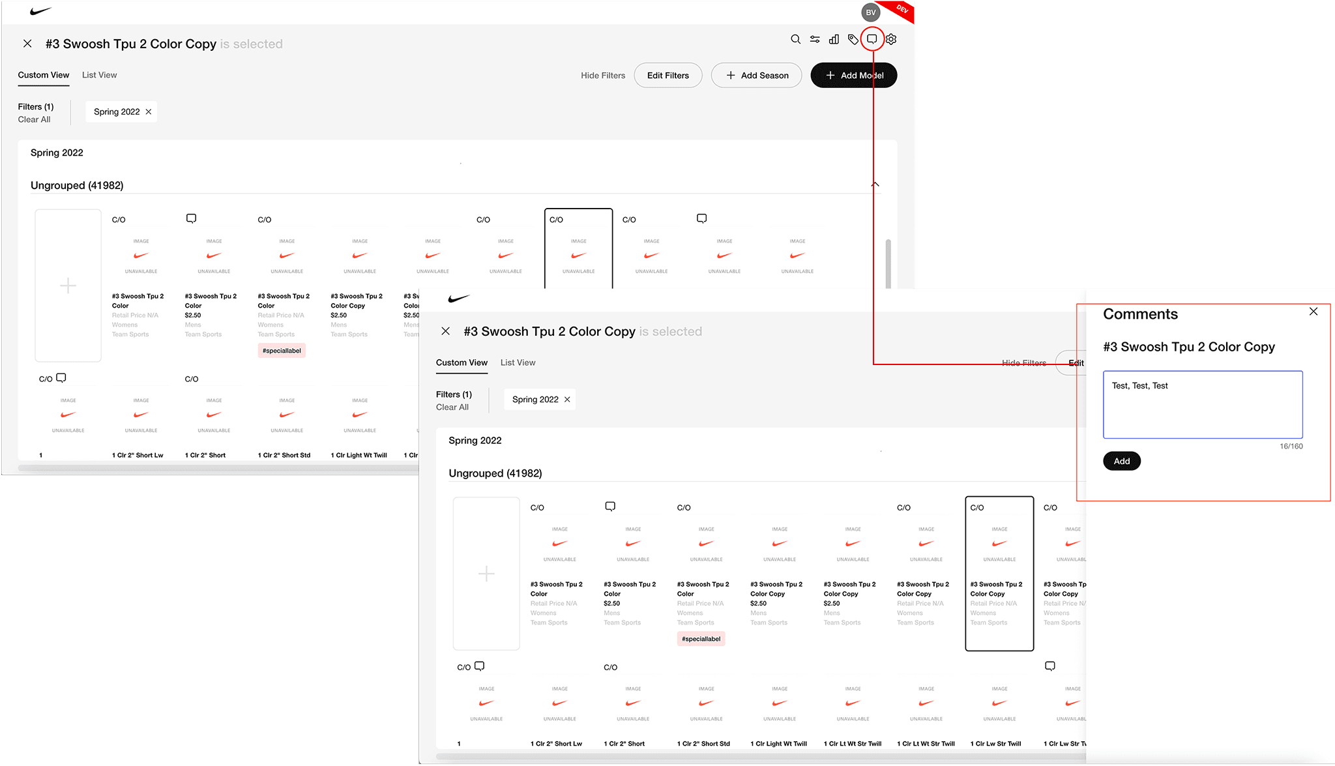Viewport: 1335px width, 766px height.
Task: Open comment icon on $2.50 Mens Color card, back window
Action: (x=191, y=218)
